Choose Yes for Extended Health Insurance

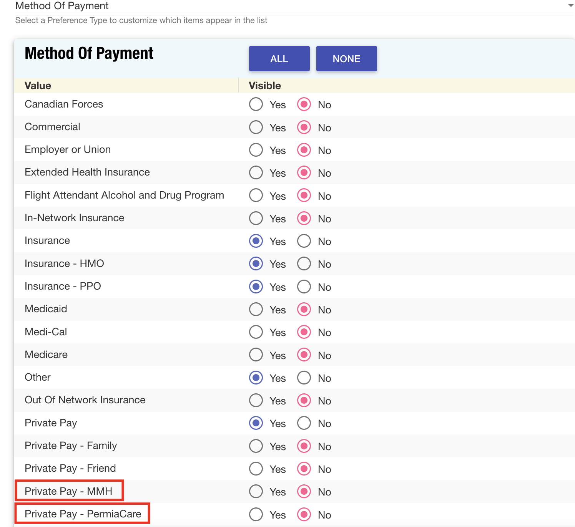pos(256,173)
